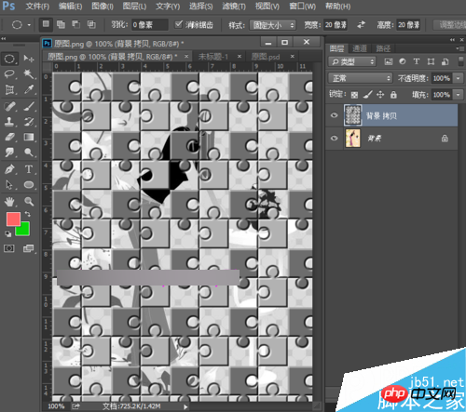Switch to the 路径 paths tab
Image resolution: width=466 pixels, height=412 pixels.
click(383, 48)
